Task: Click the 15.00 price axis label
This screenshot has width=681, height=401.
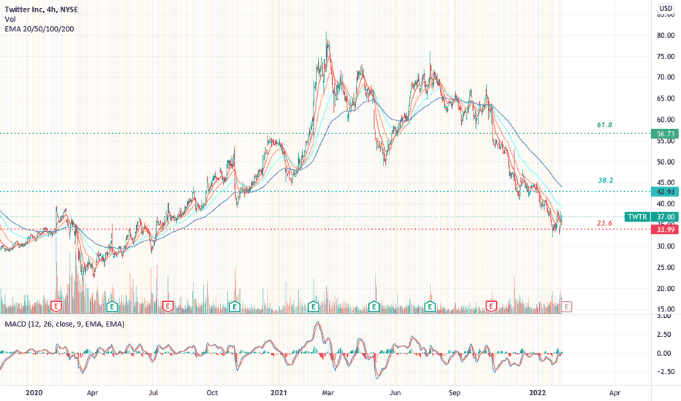Action: tap(666, 310)
